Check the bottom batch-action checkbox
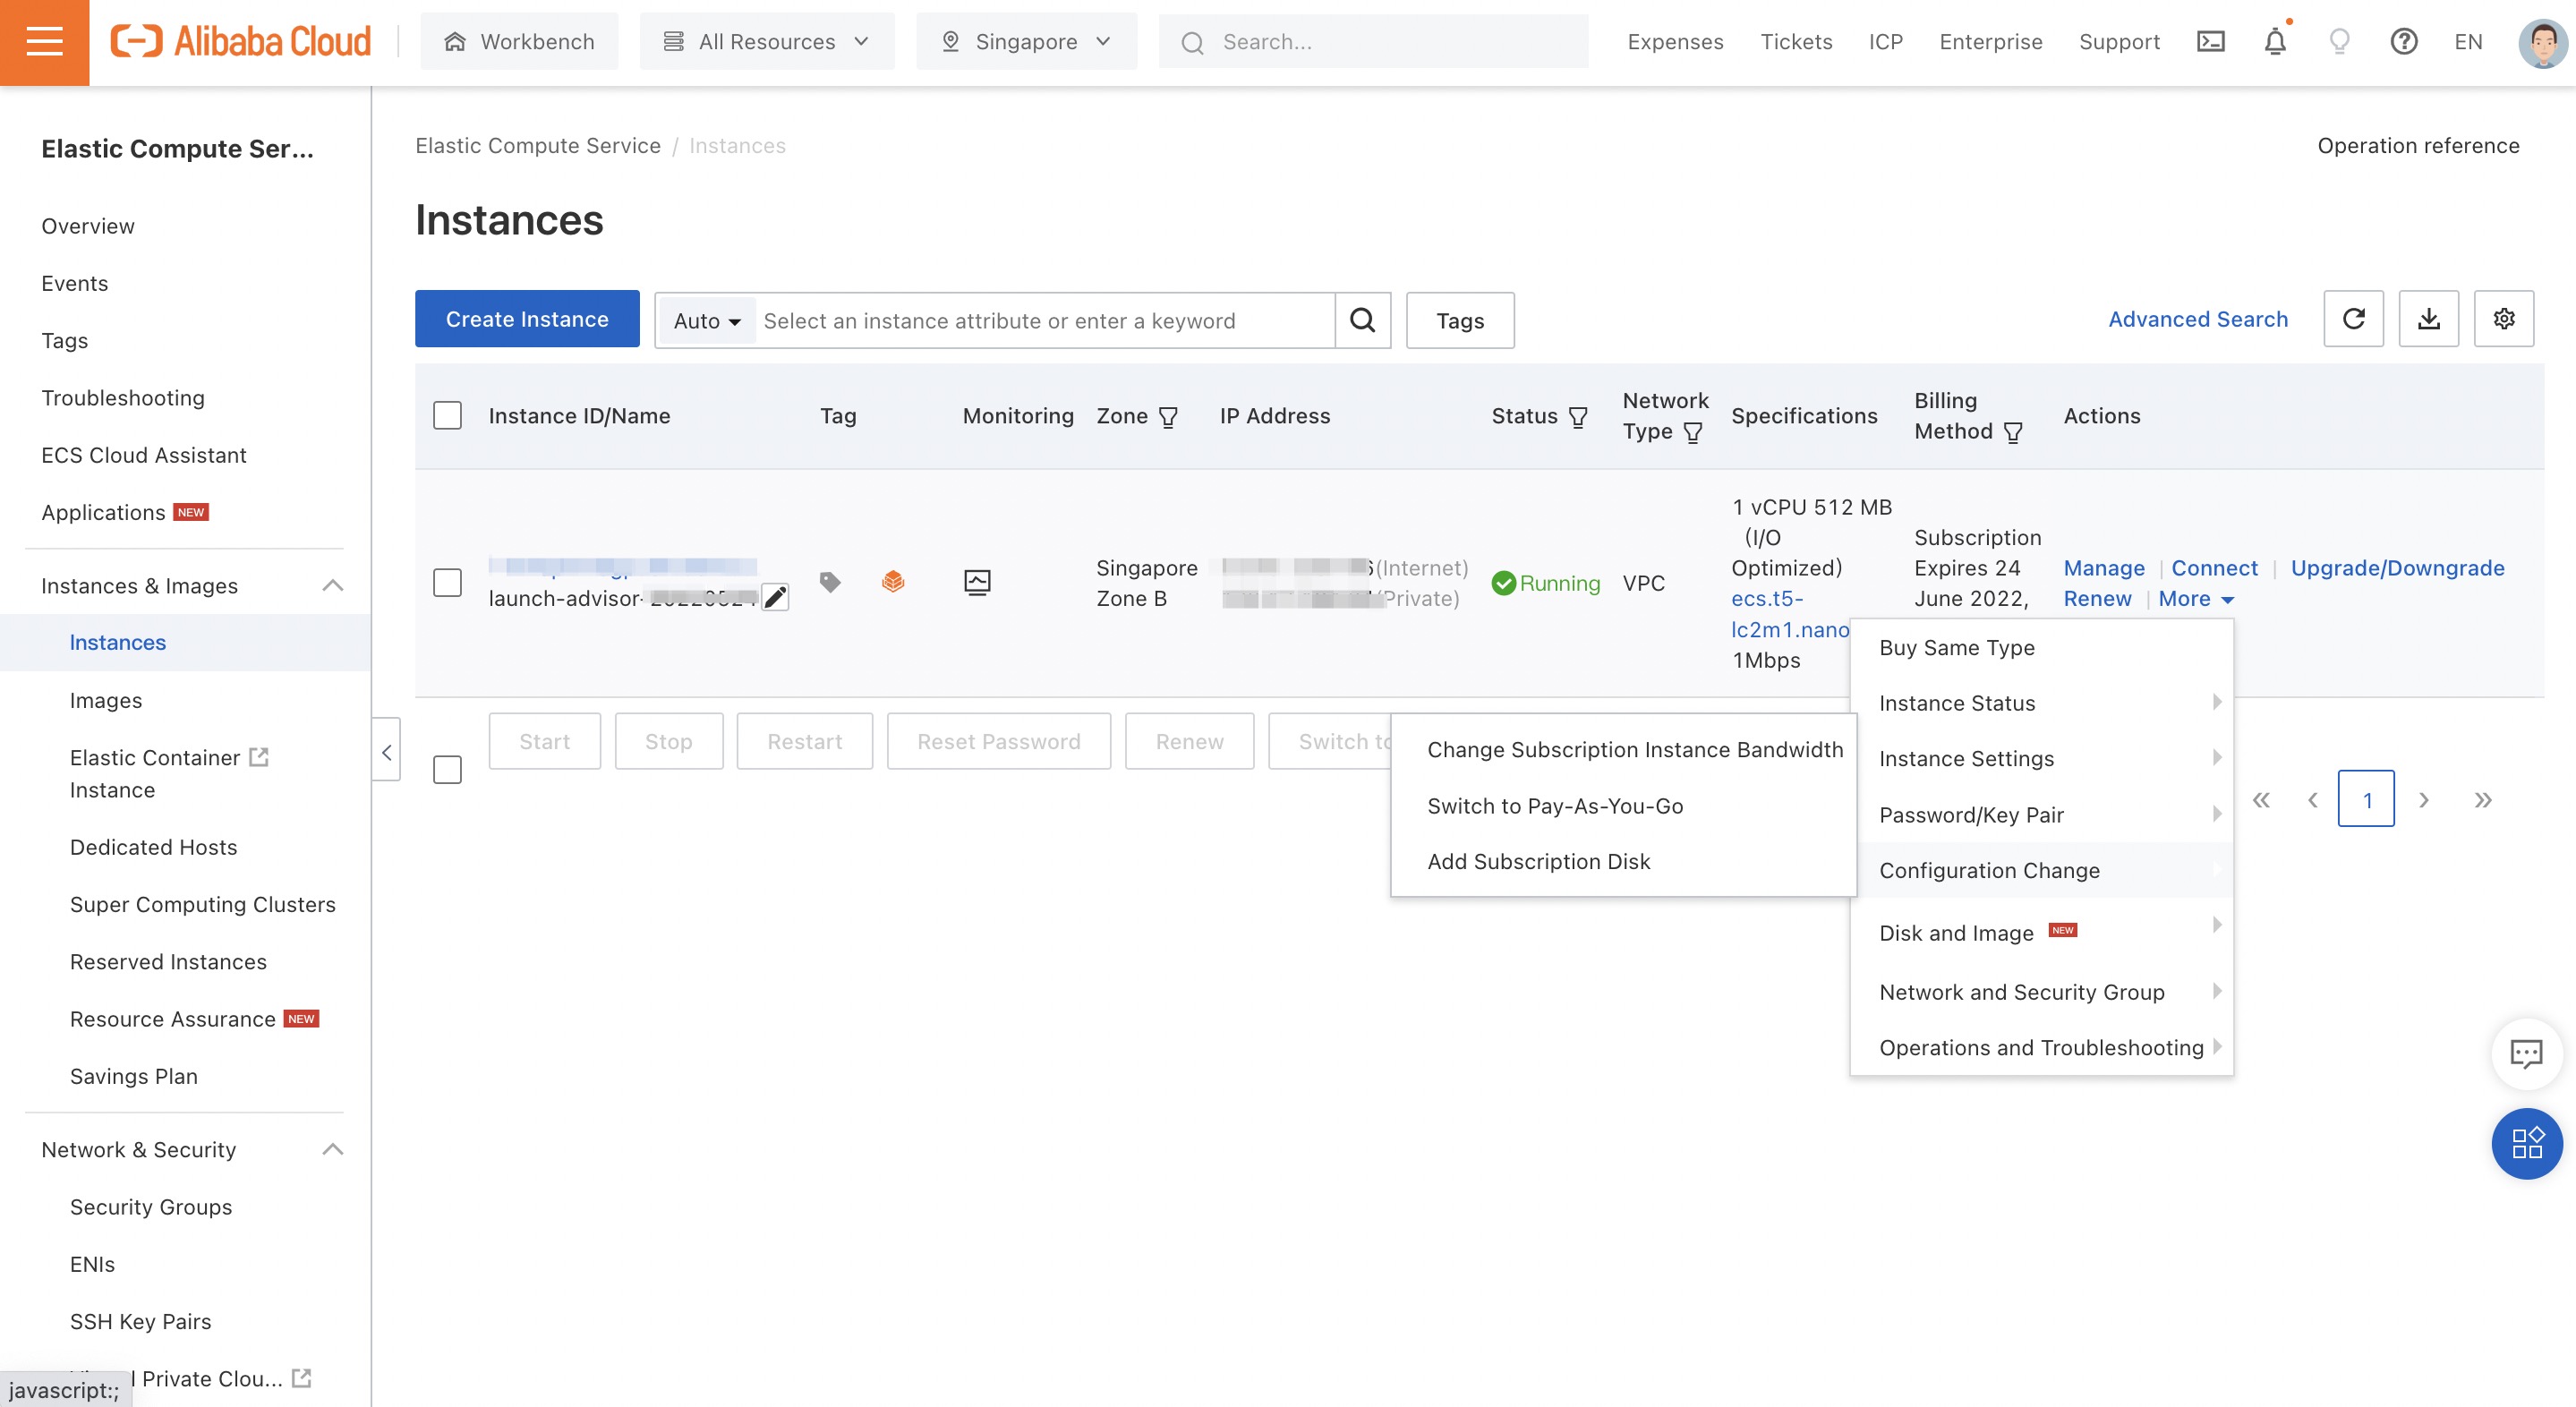The height and width of the screenshot is (1407, 2576). point(447,770)
